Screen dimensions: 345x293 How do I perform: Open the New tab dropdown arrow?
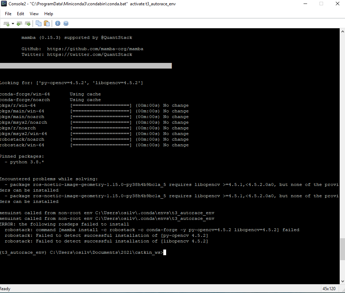click(13, 23)
